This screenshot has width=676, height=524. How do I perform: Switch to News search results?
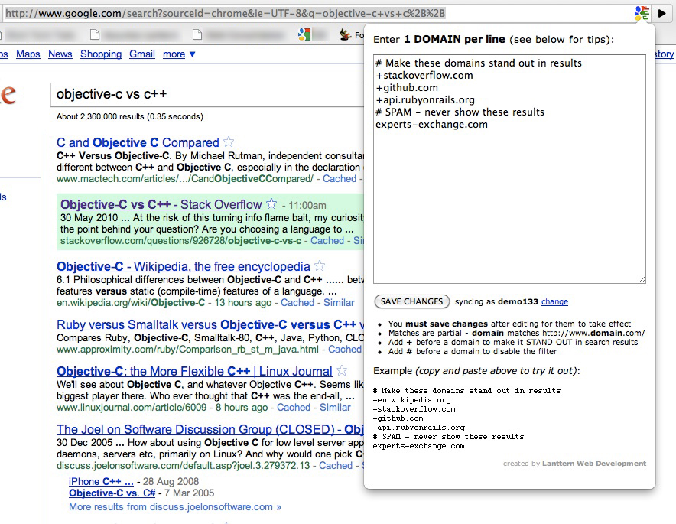tap(60, 54)
